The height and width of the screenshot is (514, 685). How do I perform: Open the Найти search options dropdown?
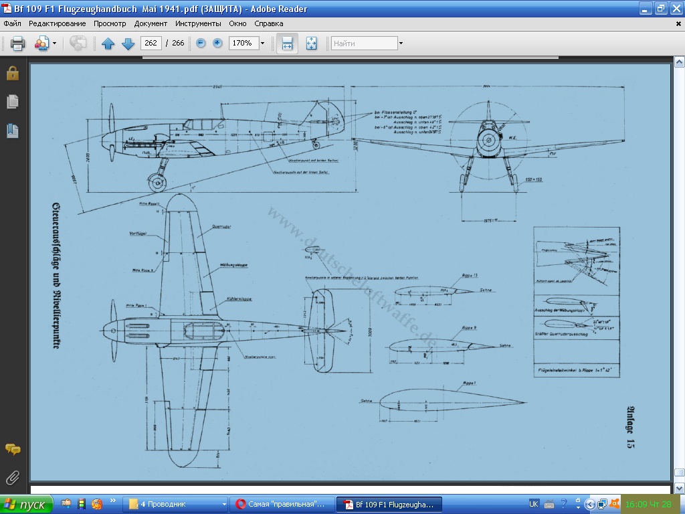401,44
